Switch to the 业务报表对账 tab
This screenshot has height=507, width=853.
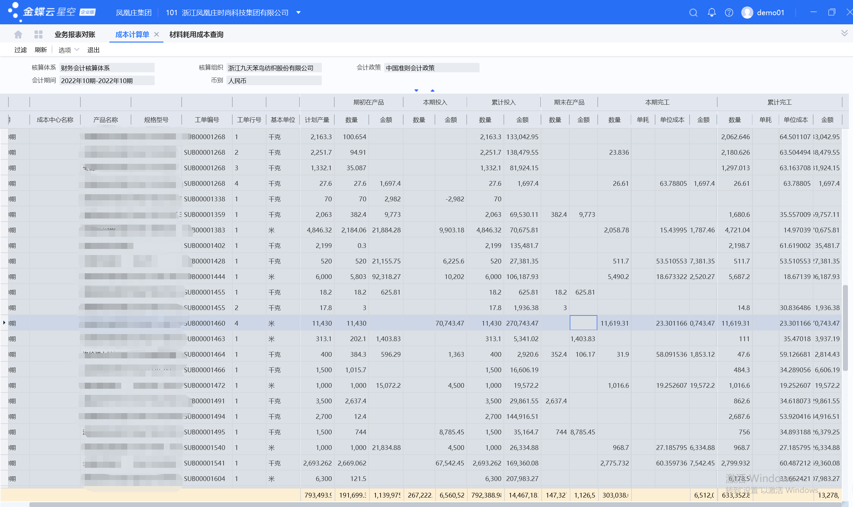pos(75,34)
